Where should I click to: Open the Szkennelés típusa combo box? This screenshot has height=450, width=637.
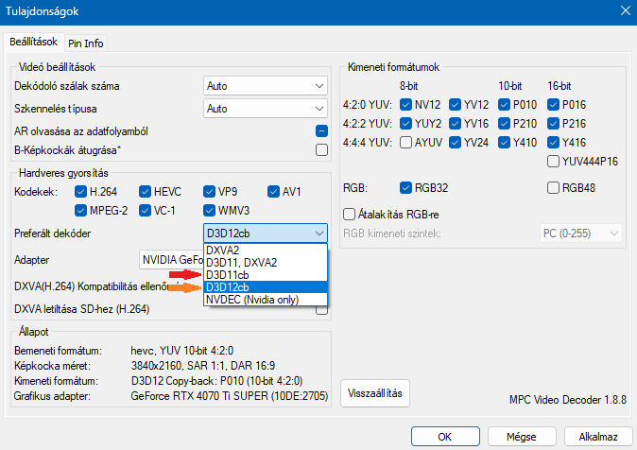coord(266,109)
